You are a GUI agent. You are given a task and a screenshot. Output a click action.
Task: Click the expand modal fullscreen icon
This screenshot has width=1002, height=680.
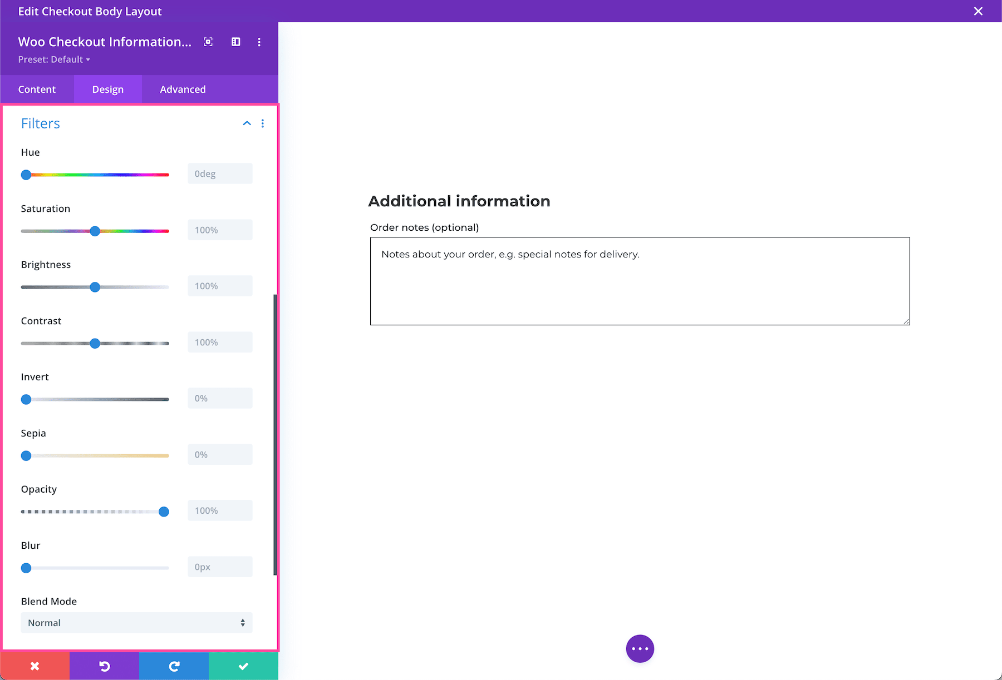click(x=208, y=42)
